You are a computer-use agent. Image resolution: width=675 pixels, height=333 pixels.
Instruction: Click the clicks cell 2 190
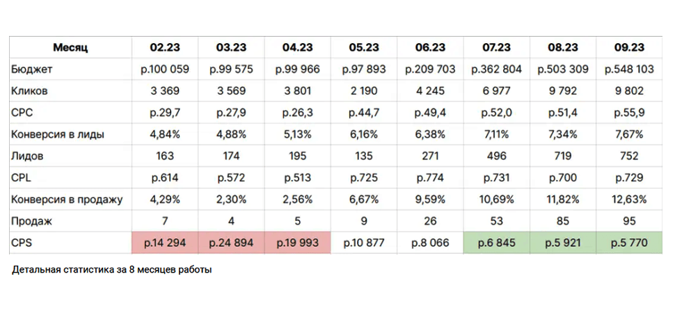[x=364, y=91]
